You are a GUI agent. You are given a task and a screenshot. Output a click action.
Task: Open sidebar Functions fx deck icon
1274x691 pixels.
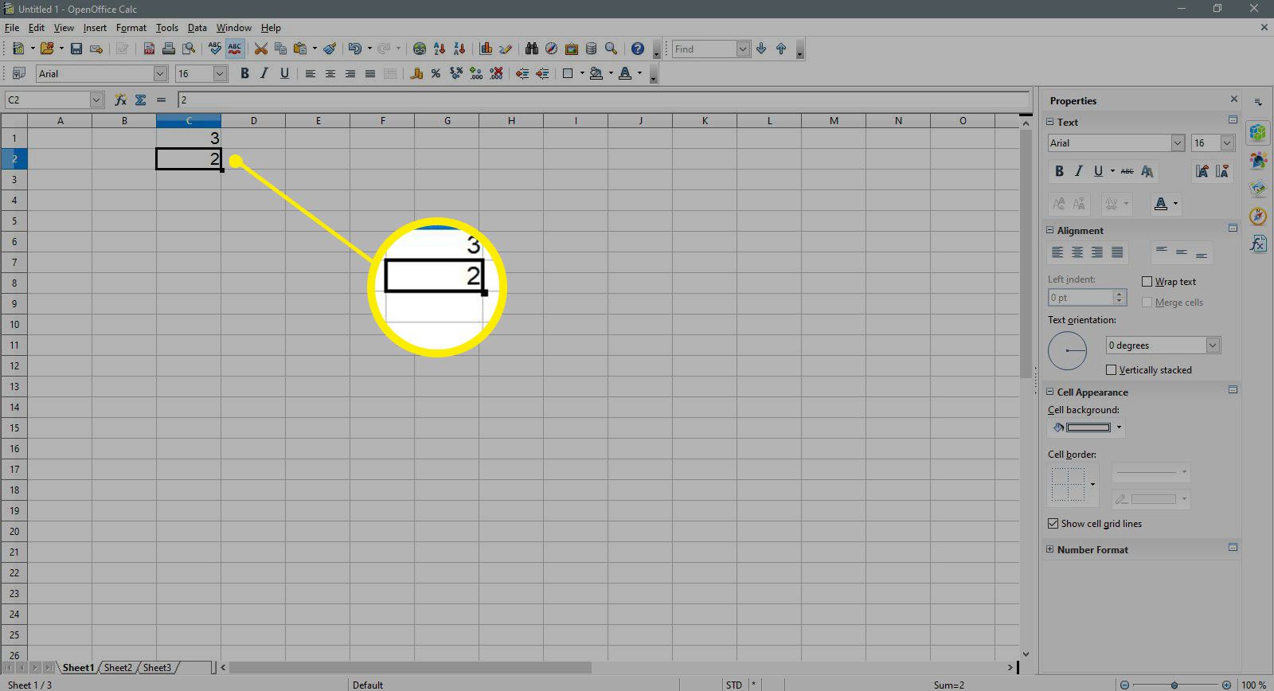tap(1258, 243)
